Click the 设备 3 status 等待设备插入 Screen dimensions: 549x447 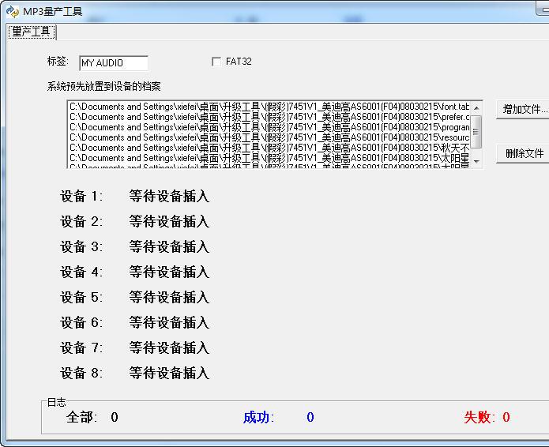click(x=169, y=246)
